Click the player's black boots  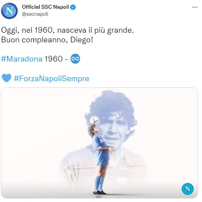[100, 192]
